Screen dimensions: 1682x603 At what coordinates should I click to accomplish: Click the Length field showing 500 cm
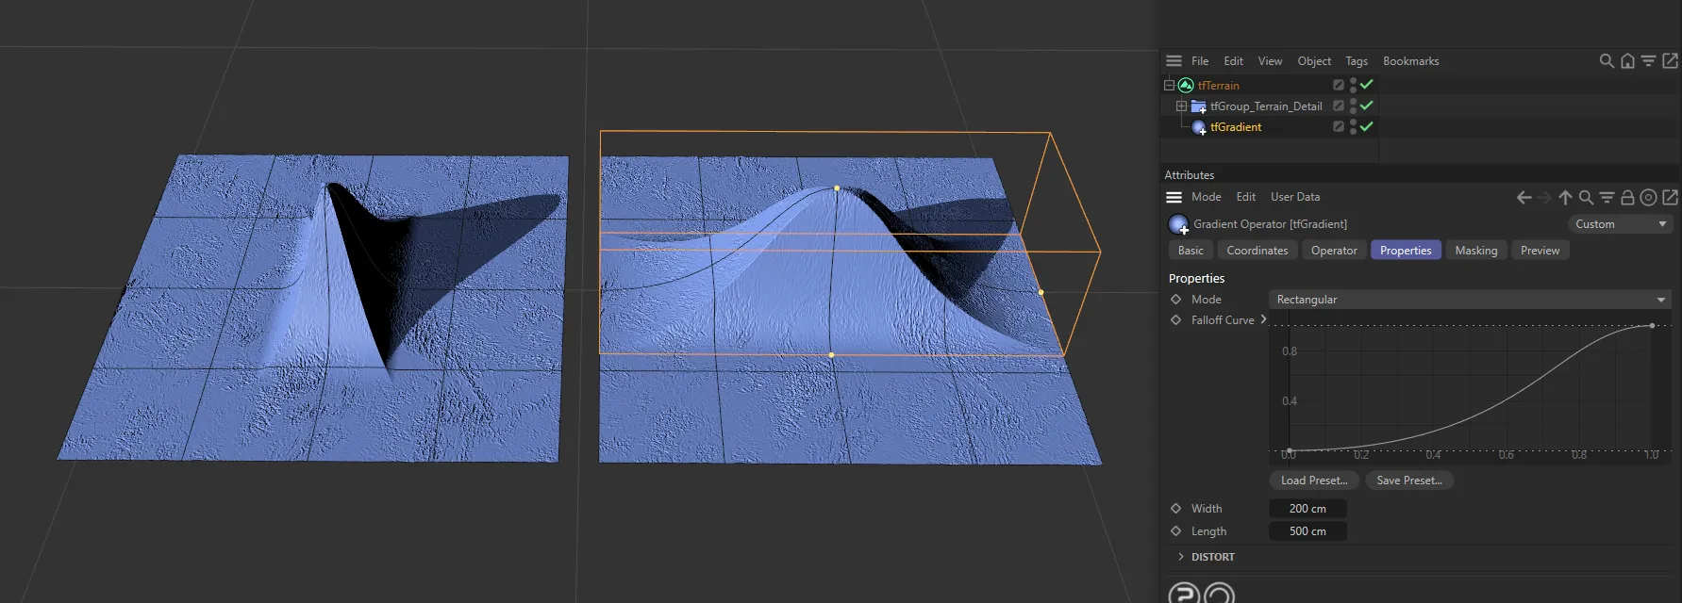coord(1307,531)
